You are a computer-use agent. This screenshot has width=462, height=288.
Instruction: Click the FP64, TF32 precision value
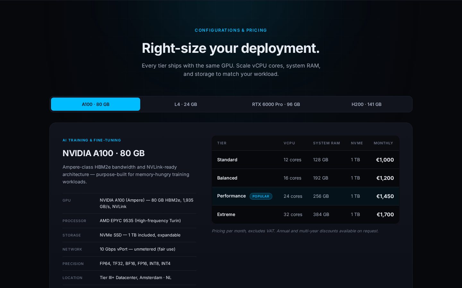click(x=135, y=263)
